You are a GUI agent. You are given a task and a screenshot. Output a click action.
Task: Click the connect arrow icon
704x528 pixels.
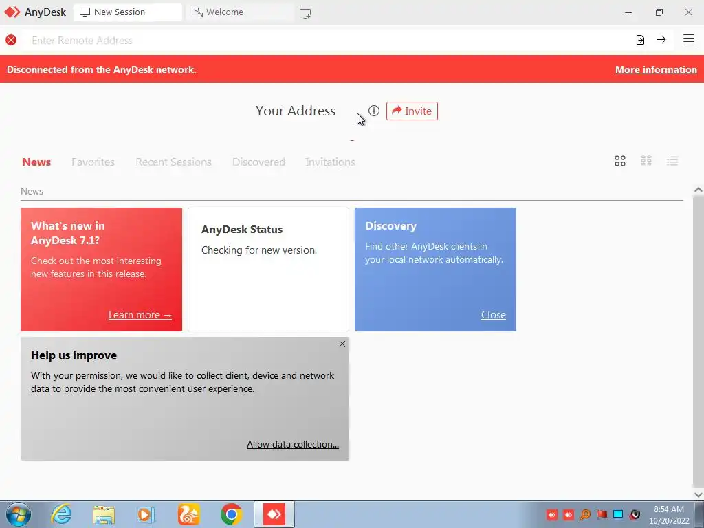661,39
